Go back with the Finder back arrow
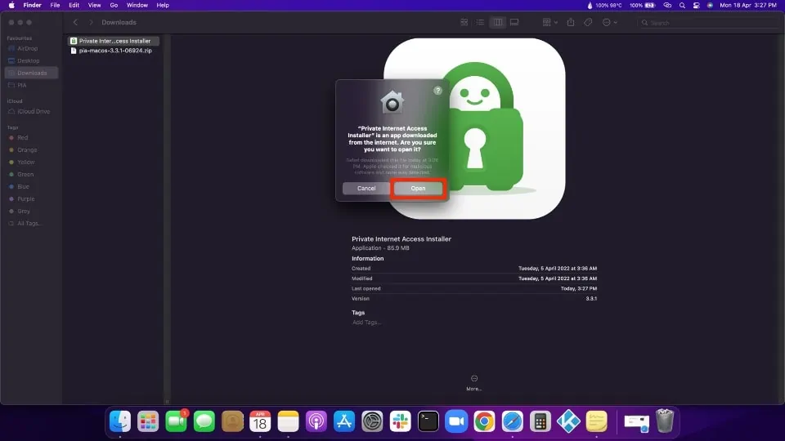Image resolution: width=785 pixels, height=441 pixels. point(75,23)
